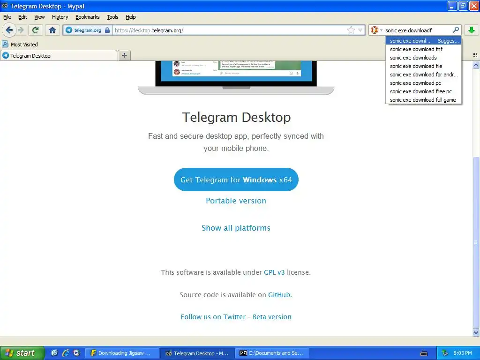Click Get Telegram for Windows x64 button
Screen dimensions: 480x360
(236, 180)
